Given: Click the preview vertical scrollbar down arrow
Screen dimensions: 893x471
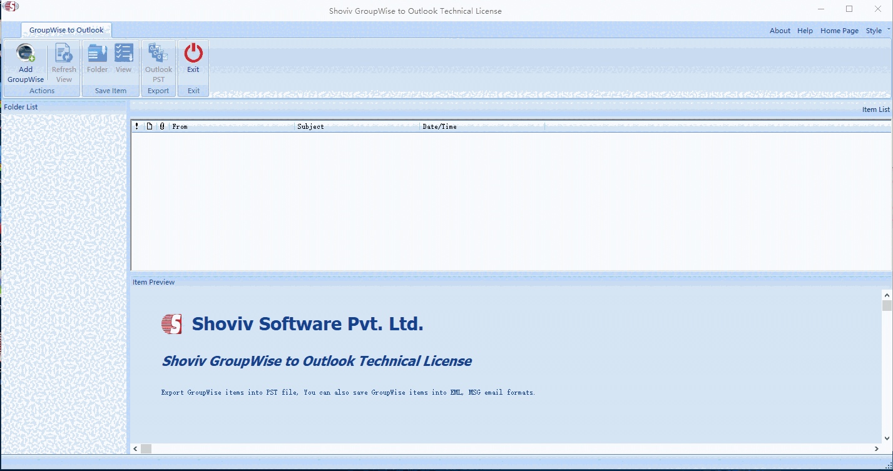Looking at the screenshot, I should 887,438.
